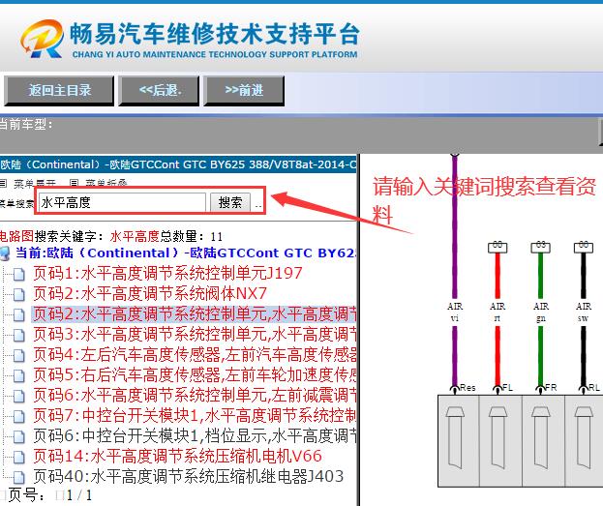The height and width of the screenshot is (506, 603).
Task: Open 页码2:水平高度调节系统阀体NX7
Action: pyautogui.click(x=150, y=294)
